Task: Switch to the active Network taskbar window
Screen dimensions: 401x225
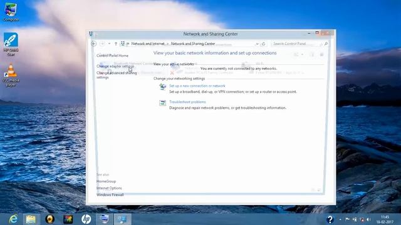Action: point(122,219)
